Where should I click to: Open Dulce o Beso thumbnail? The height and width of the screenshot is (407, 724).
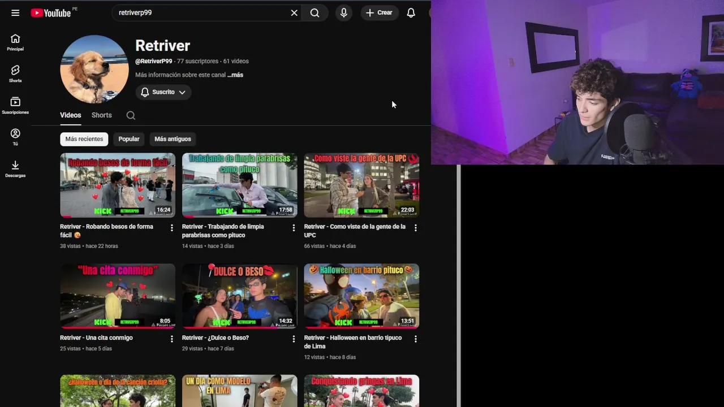coord(240,296)
